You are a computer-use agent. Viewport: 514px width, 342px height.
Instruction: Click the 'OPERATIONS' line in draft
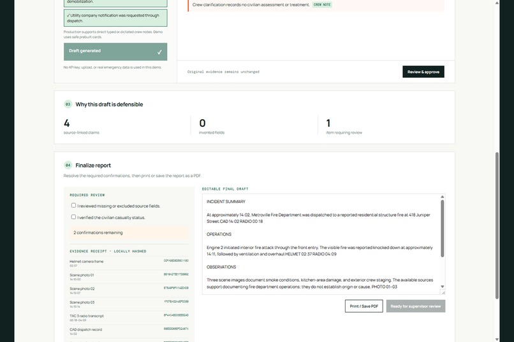tap(219, 234)
